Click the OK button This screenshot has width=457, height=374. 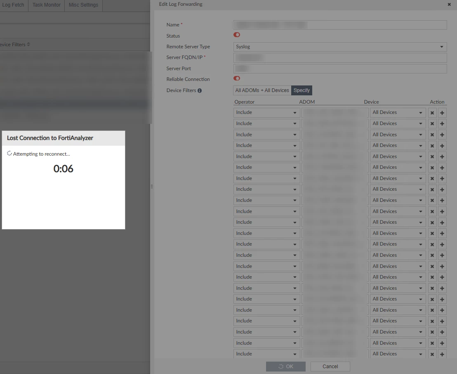[285, 367]
